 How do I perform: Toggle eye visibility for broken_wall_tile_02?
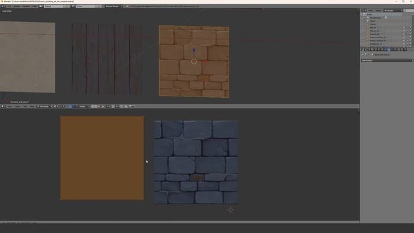pos(404,41)
